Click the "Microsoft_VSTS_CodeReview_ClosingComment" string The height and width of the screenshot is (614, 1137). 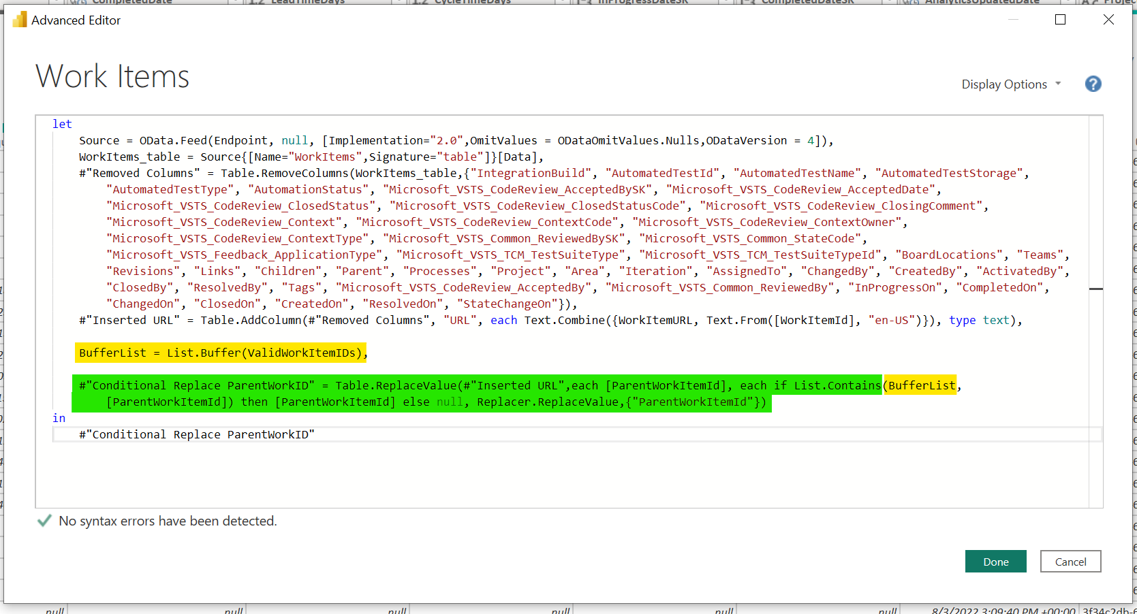coord(841,206)
